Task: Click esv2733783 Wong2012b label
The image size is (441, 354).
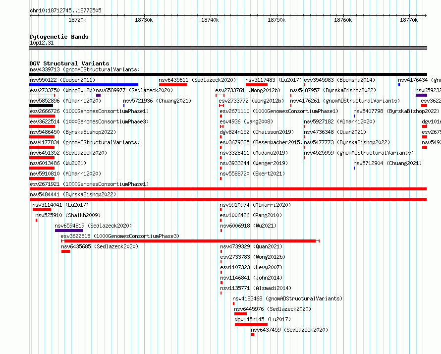Action: point(253,257)
